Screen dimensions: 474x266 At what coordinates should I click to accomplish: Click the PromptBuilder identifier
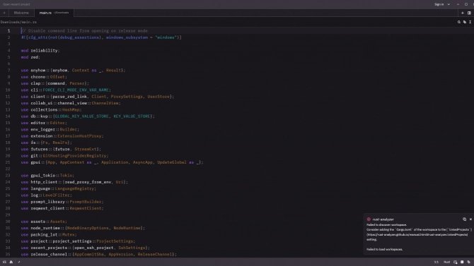(85, 202)
